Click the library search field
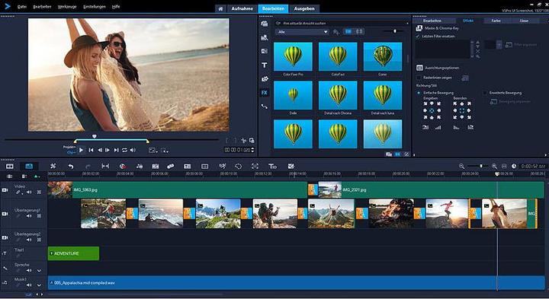 (x=342, y=24)
